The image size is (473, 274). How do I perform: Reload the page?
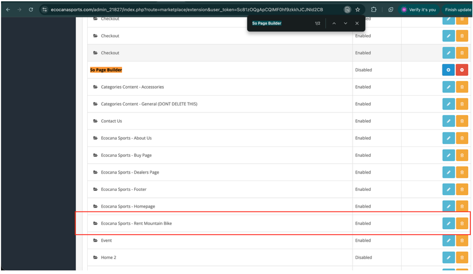(31, 10)
